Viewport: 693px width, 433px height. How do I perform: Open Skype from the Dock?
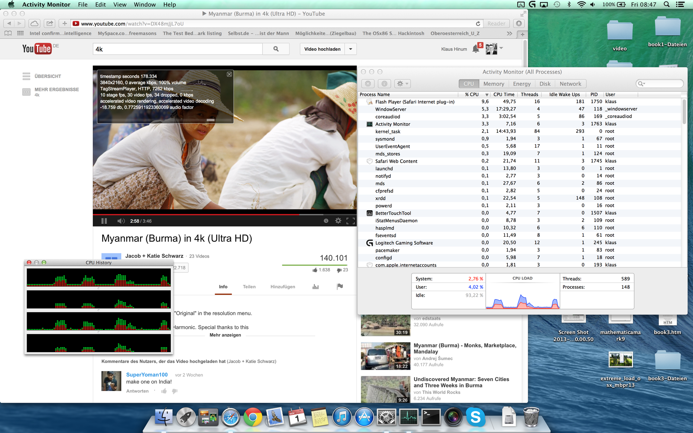click(475, 417)
